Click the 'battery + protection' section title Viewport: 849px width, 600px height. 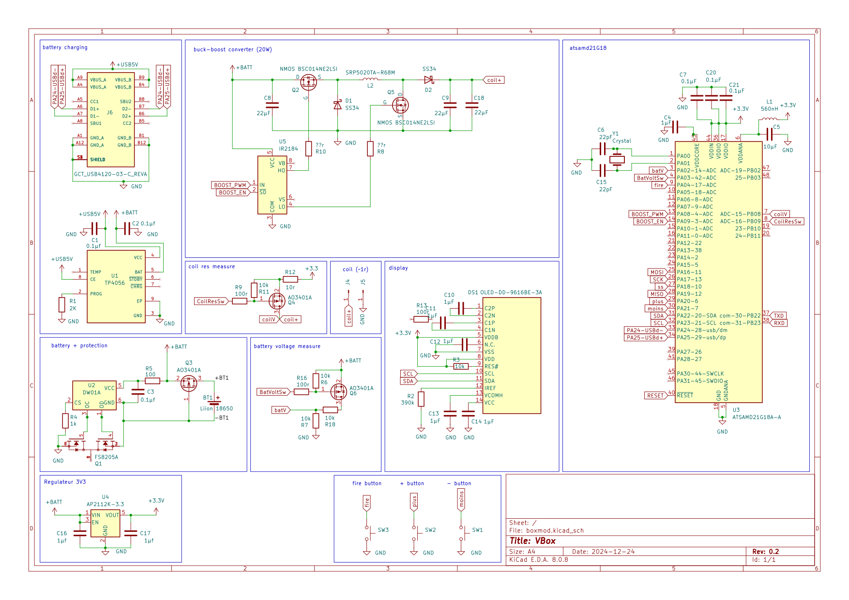point(79,345)
